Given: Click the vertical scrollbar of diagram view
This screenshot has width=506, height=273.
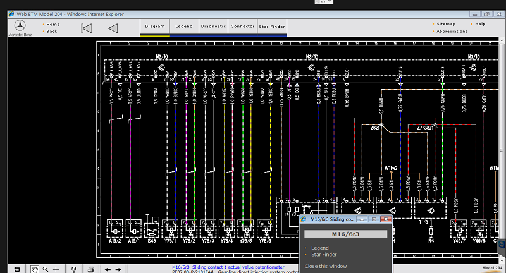Looking at the screenshot, I should (x=502, y=150).
